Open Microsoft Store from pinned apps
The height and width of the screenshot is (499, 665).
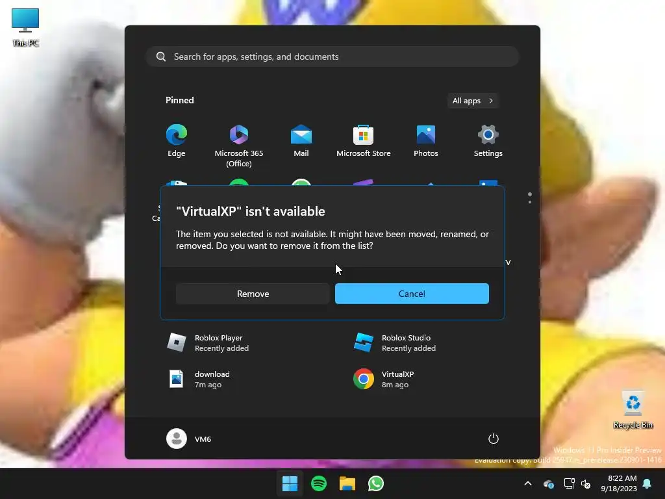pos(364,141)
